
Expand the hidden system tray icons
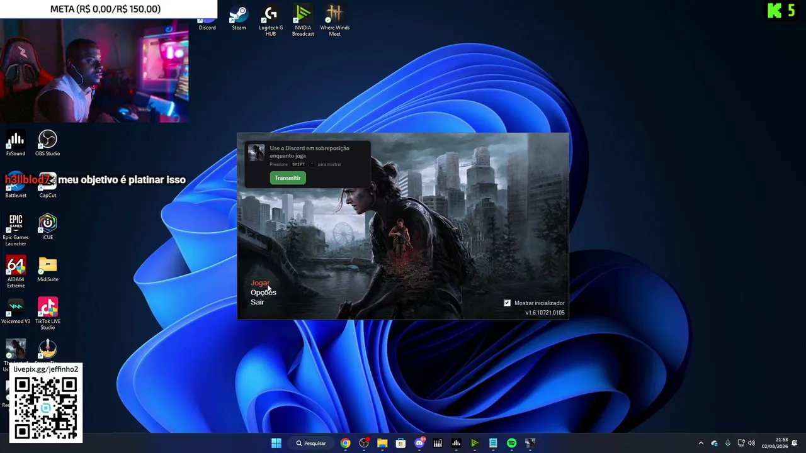(701, 443)
